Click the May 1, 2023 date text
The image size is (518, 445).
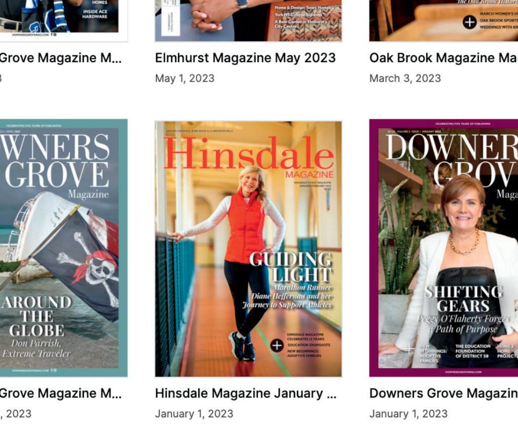tap(185, 79)
